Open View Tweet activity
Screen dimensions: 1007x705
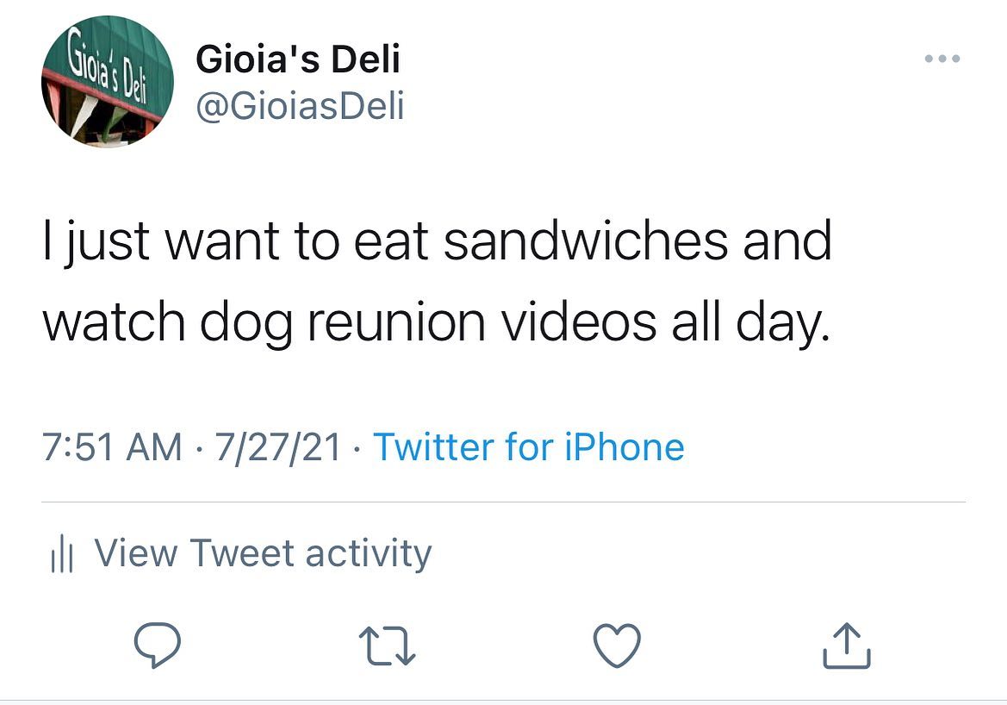262,552
